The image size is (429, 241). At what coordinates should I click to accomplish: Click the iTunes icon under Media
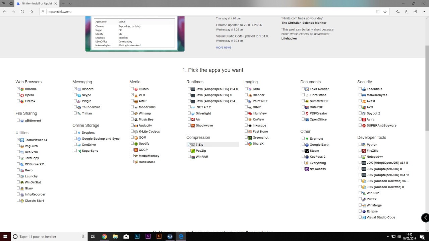(136, 89)
